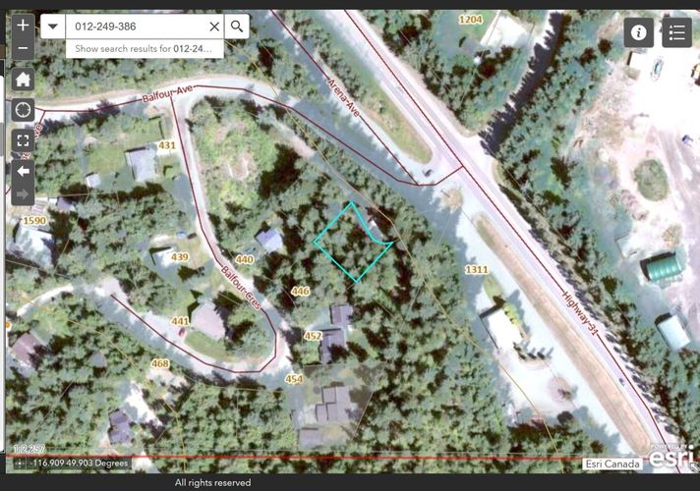Go to next map extent

coord(23,194)
